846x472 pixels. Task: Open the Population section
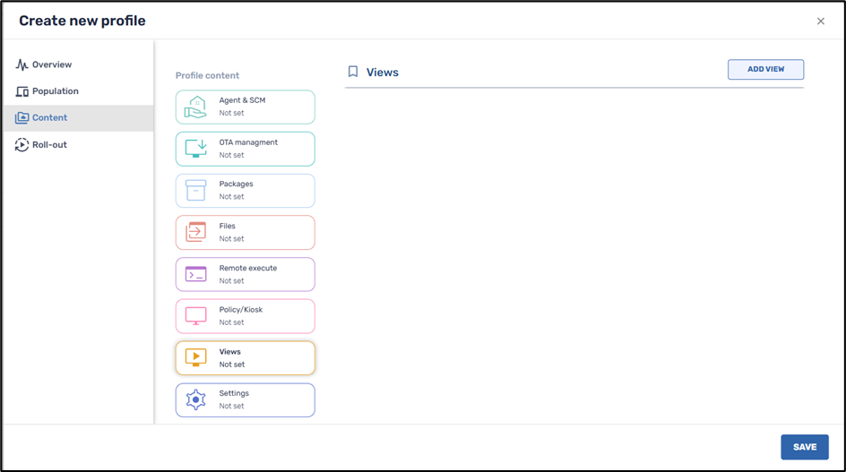click(x=55, y=91)
